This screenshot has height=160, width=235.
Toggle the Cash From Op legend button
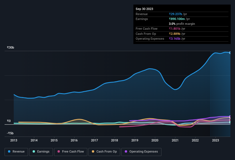(104, 152)
